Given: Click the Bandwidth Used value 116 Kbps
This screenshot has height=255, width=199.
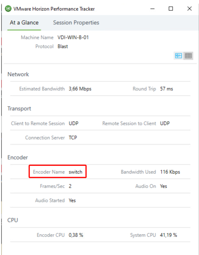Looking at the screenshot, I should tap(170, 172).
